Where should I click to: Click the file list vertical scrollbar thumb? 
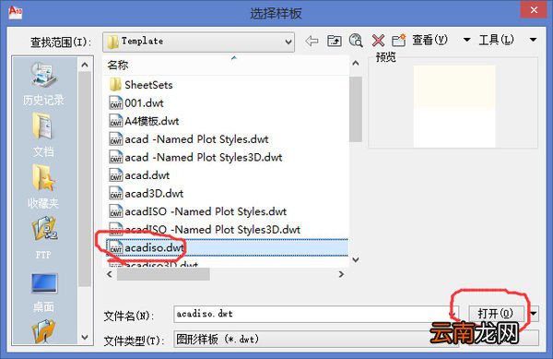356,109
